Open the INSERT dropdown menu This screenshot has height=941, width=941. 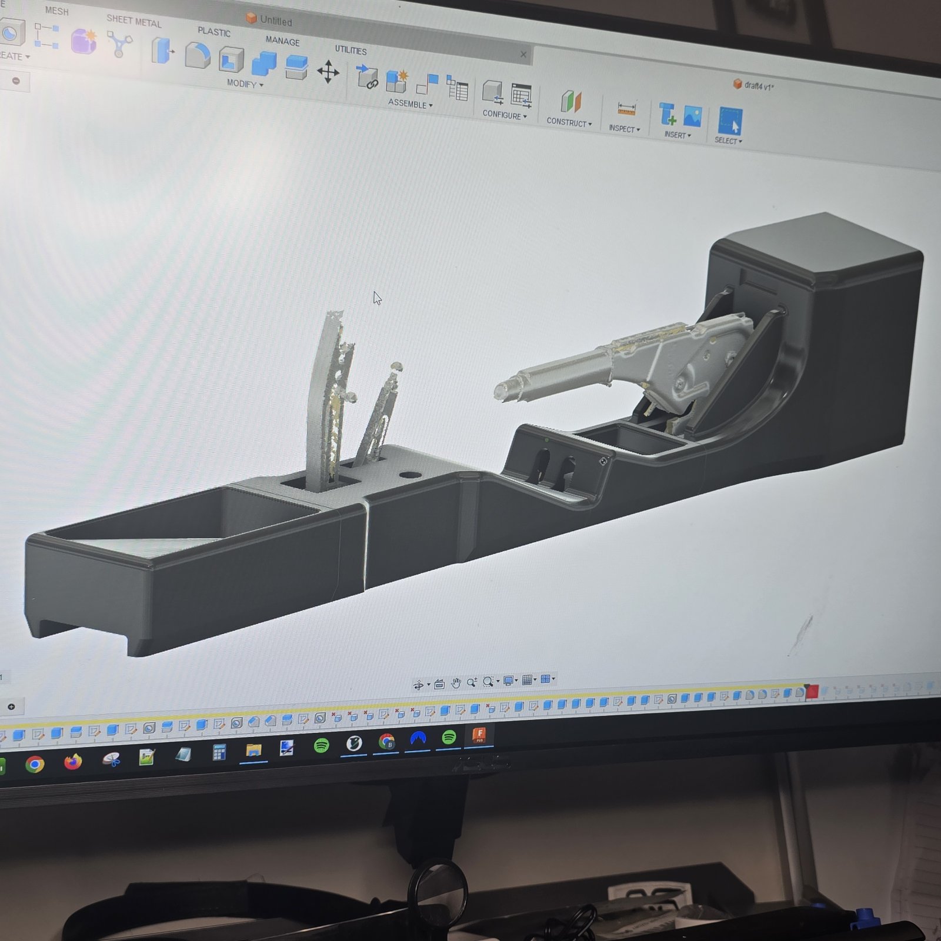677,135
